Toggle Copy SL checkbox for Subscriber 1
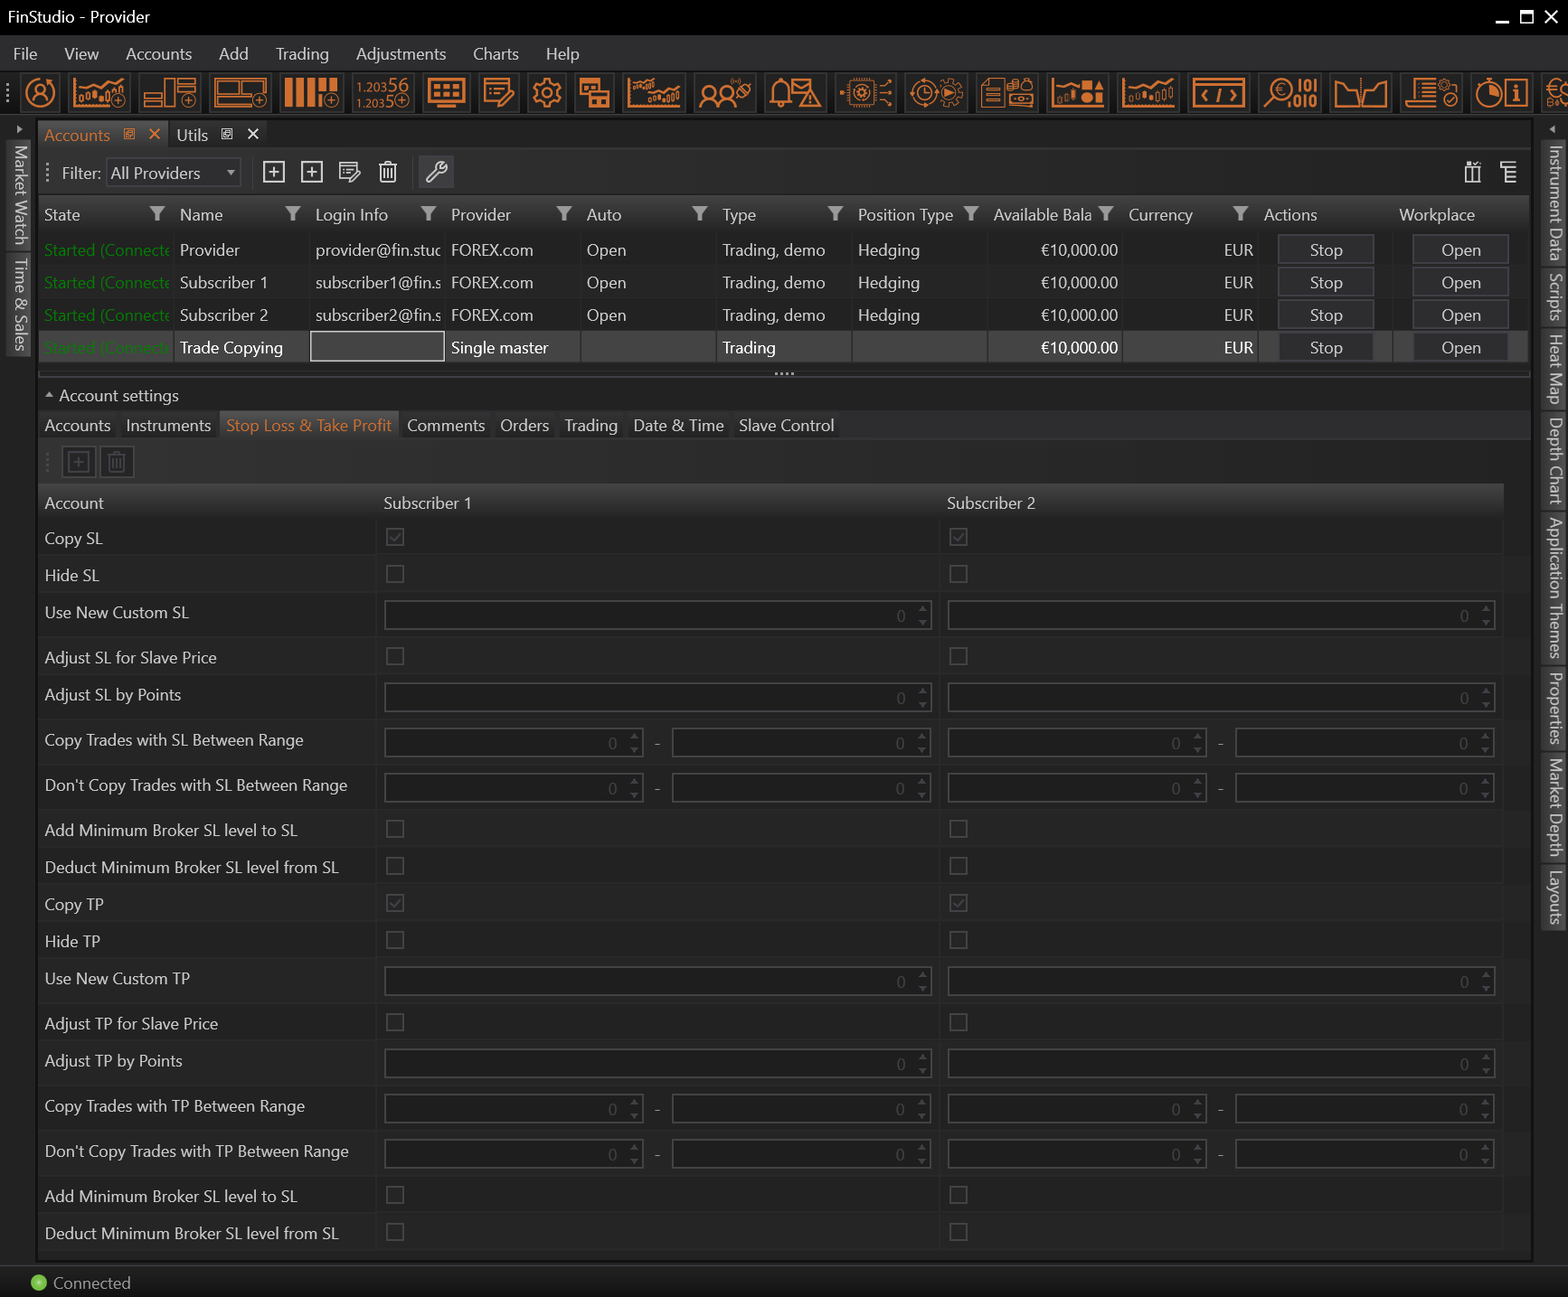The height and width of the screenshot is (1297, 1568). [x=395, y=538]
